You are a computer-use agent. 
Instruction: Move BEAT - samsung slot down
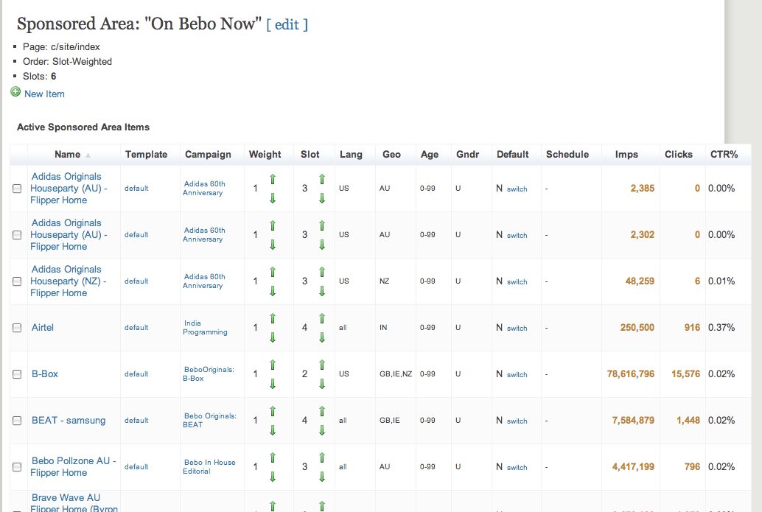click(x=322, y=430)
